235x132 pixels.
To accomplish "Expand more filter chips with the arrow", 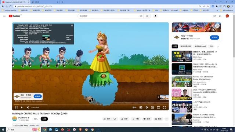I will 218,47.
